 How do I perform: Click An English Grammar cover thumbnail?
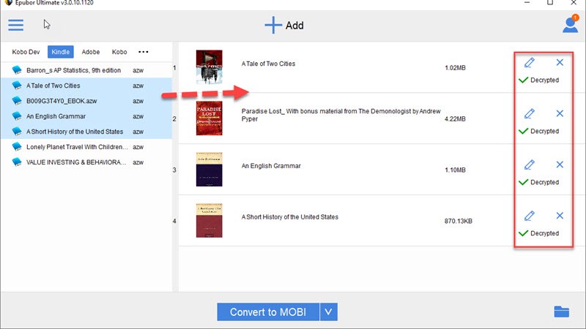[209, 170]
